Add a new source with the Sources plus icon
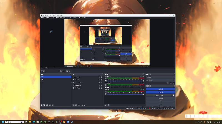The image size is (222, 124). tap(73, 105)
